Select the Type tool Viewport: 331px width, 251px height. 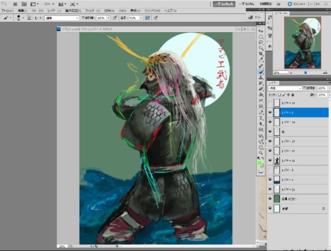click(261, 118)
